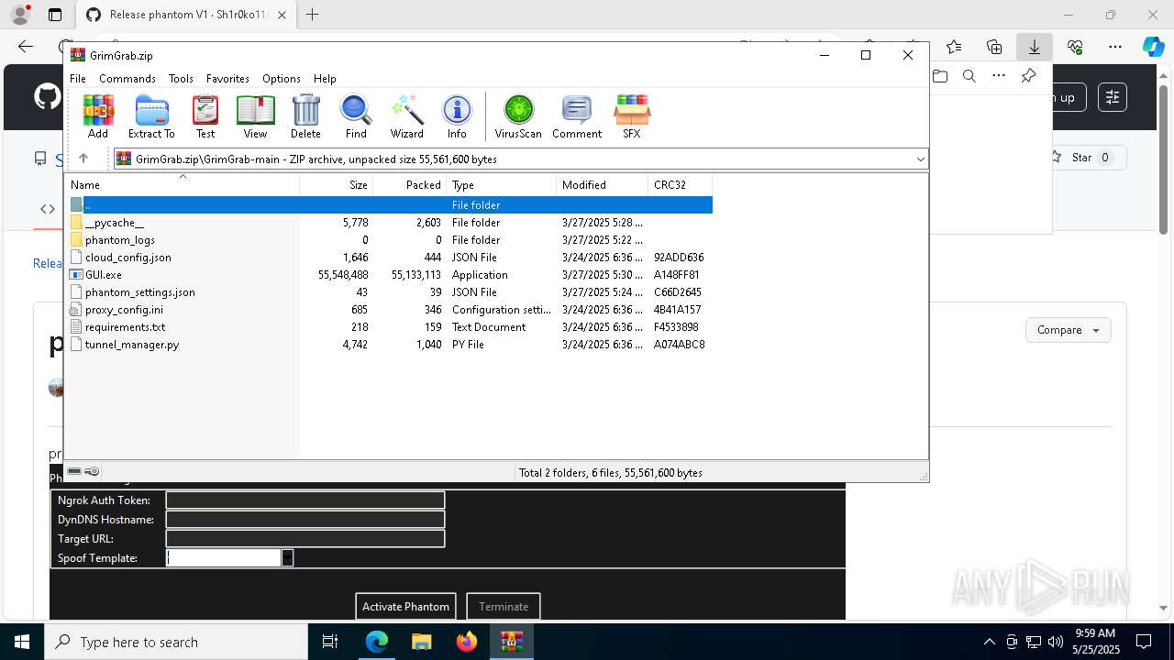Click the View toolbar icon
The height and width of the screenshot is (660, 1174).
[255, 116]
